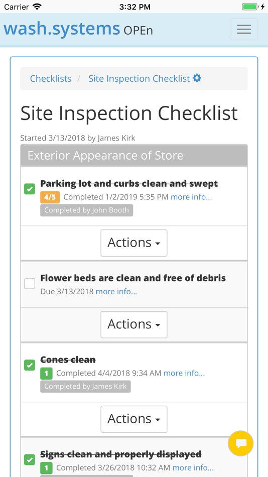Click the Completed by John Booth label

tap(86, 210)
